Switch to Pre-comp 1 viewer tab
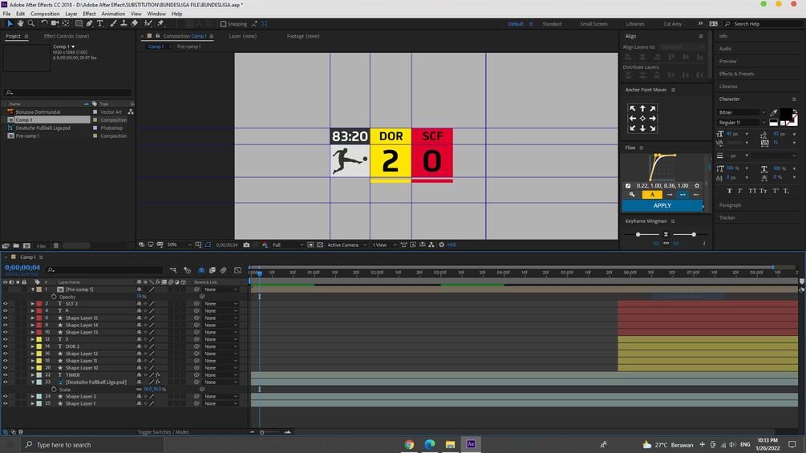Screen dimensions: 806x453 point(188,47)
